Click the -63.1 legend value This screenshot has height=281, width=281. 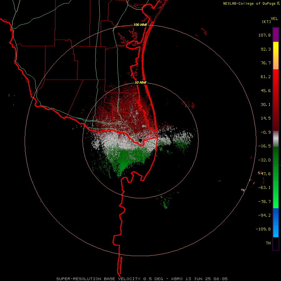coord(264,188)
